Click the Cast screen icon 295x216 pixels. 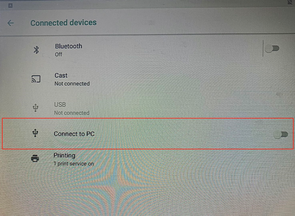pyautogui.click(x=36, y=79)
